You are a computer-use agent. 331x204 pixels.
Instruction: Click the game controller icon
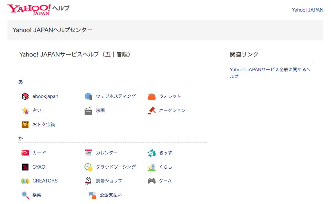152,181
